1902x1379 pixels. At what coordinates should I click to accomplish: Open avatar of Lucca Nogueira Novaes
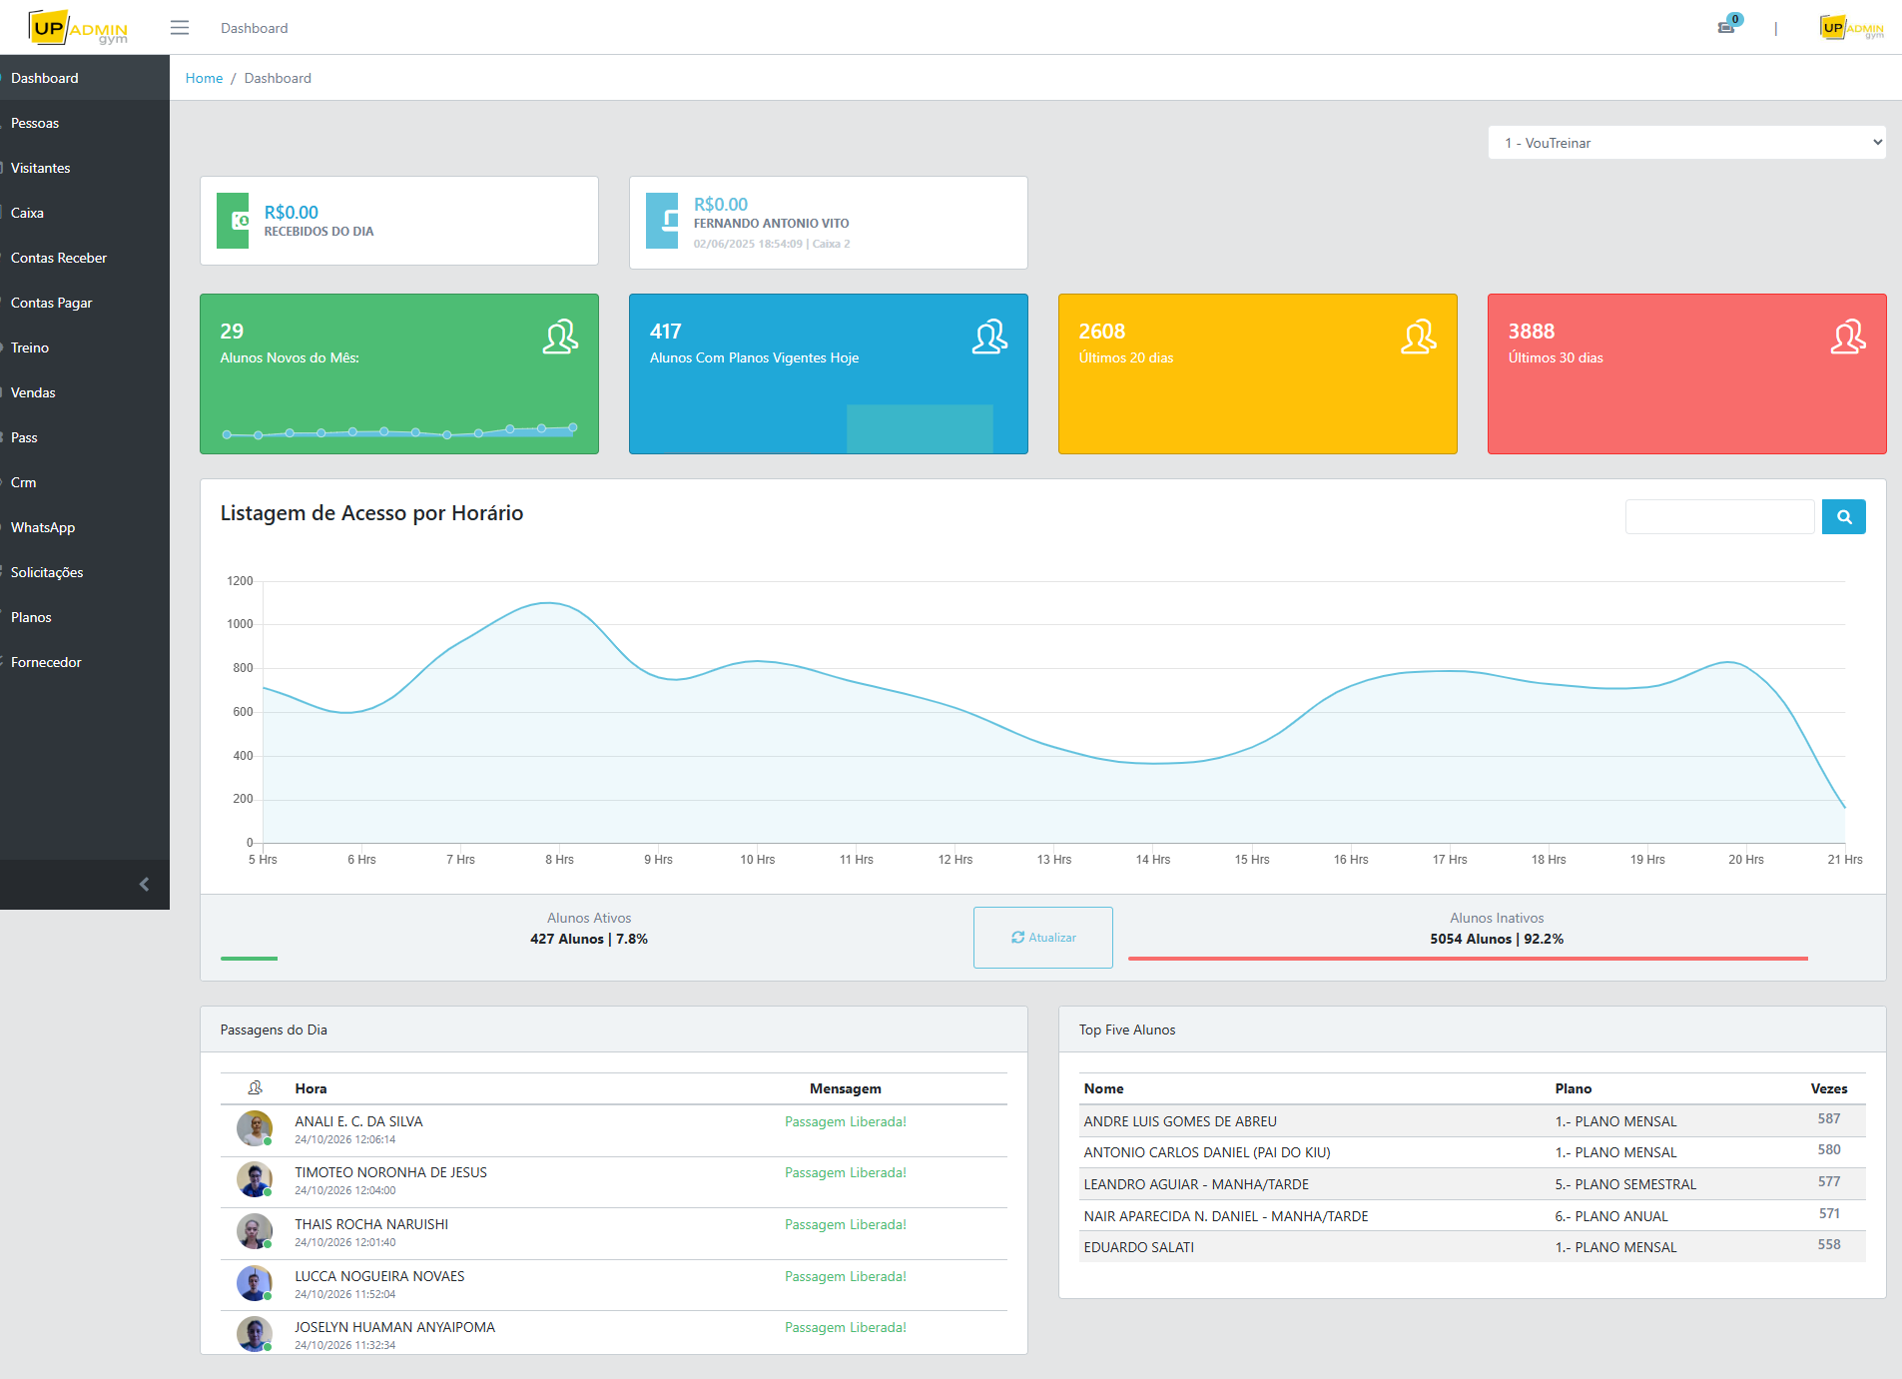point(255,1283)
